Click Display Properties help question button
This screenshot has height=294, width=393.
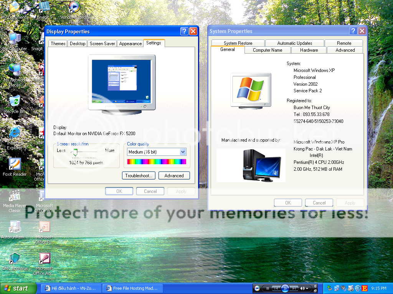[x=184, y=31]
